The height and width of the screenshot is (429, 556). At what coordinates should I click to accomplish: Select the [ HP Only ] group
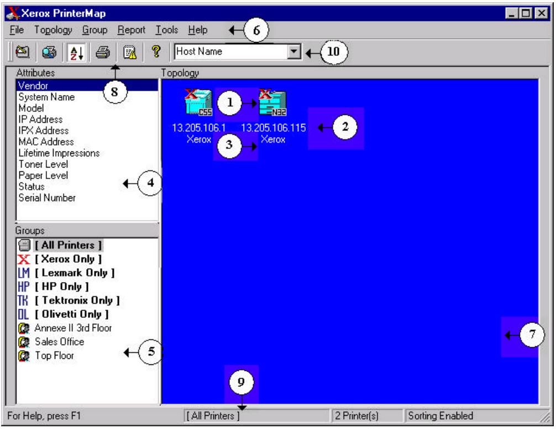(62, 286)
